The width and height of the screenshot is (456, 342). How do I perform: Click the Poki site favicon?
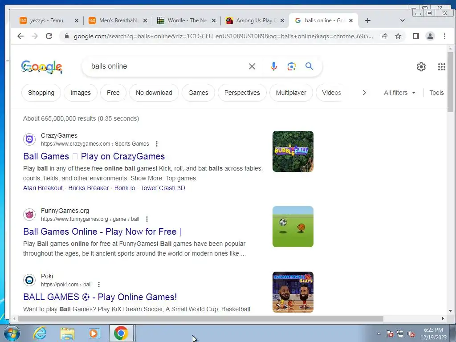pos(29,280)
